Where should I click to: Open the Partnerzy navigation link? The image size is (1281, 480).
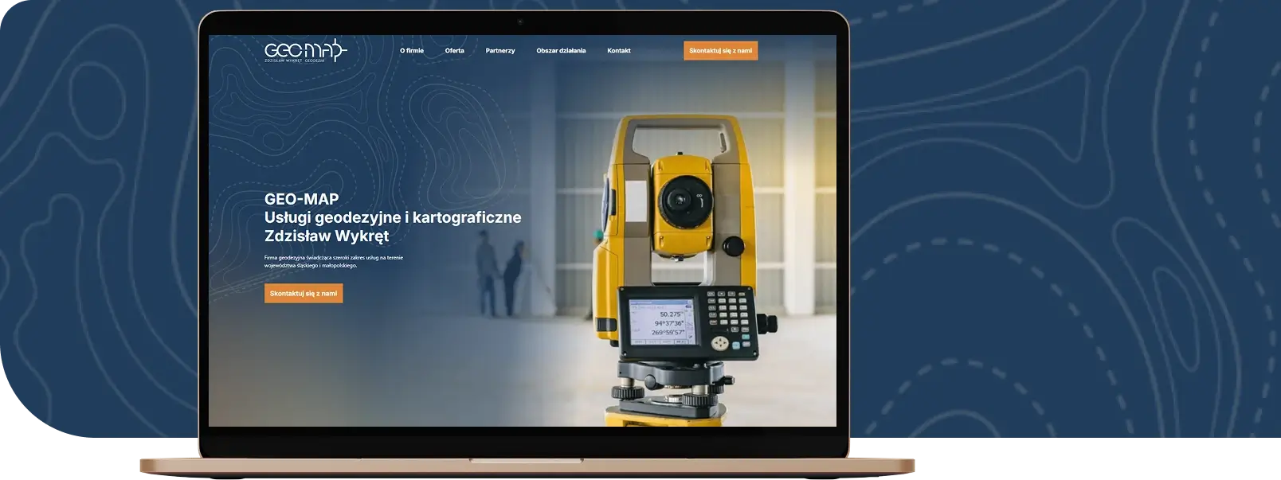point(500,51)
